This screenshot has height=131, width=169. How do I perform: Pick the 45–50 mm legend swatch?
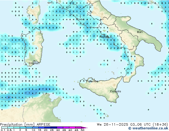point(78,128)
